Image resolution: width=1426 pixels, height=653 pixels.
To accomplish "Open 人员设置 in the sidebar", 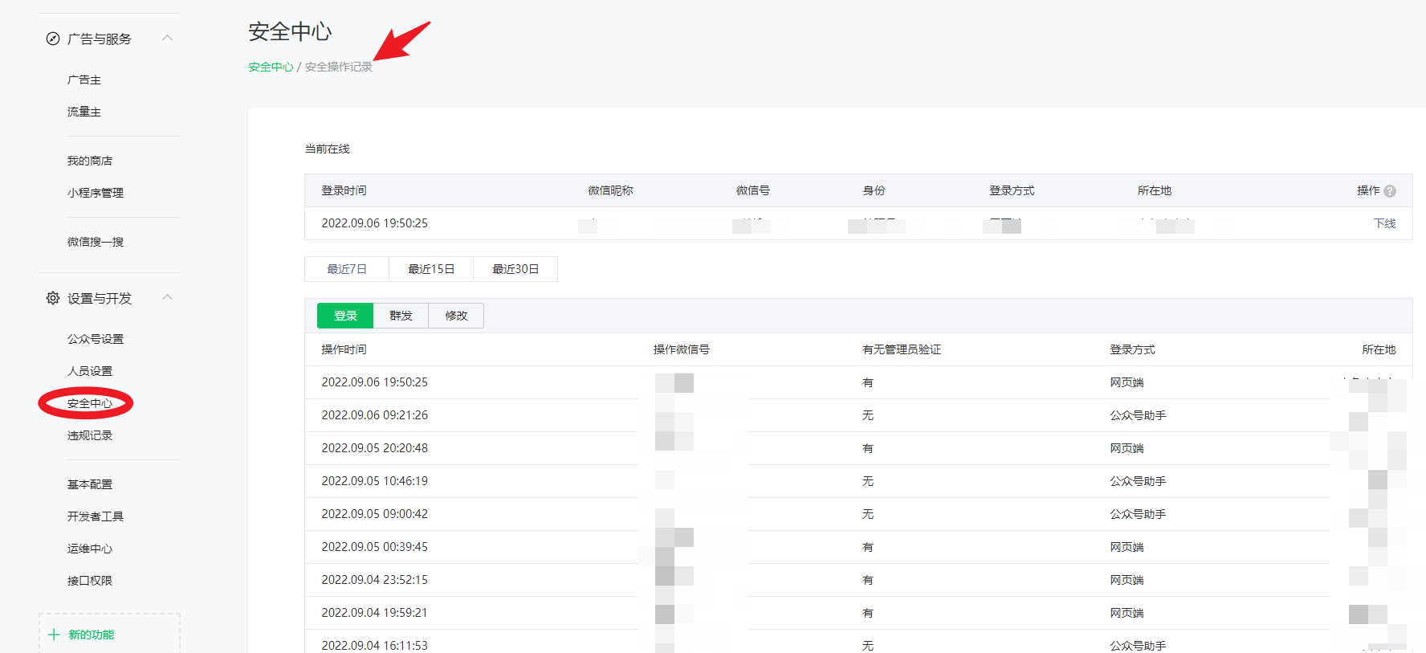I will point(90,371).
